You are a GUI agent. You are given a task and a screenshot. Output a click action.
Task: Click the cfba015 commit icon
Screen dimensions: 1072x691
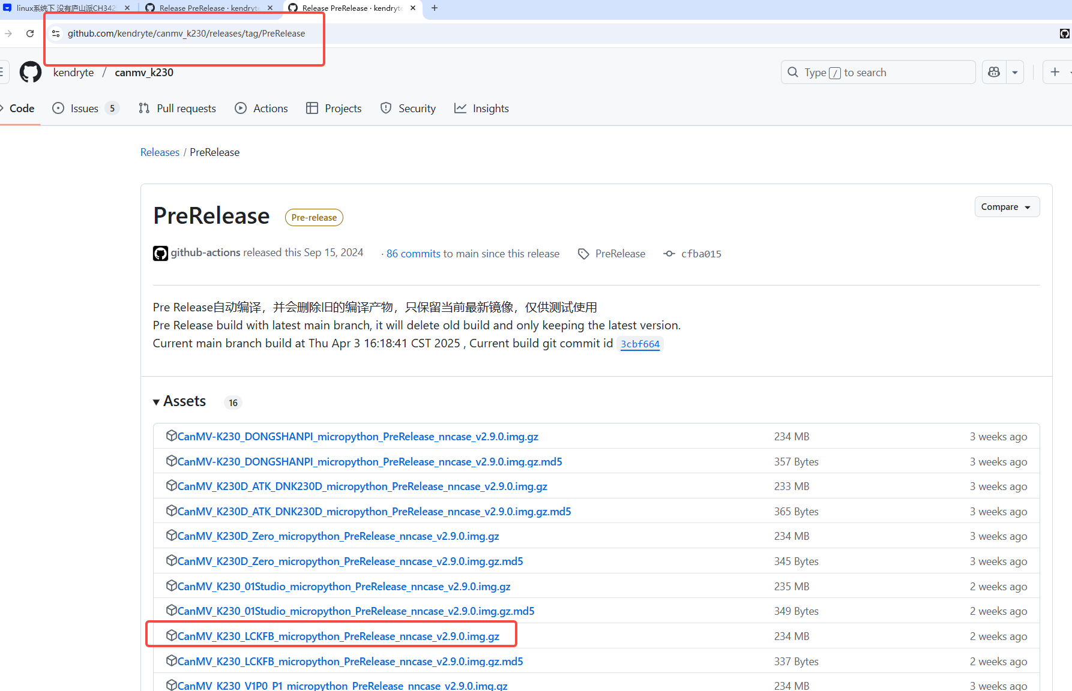tap(669, 254)
